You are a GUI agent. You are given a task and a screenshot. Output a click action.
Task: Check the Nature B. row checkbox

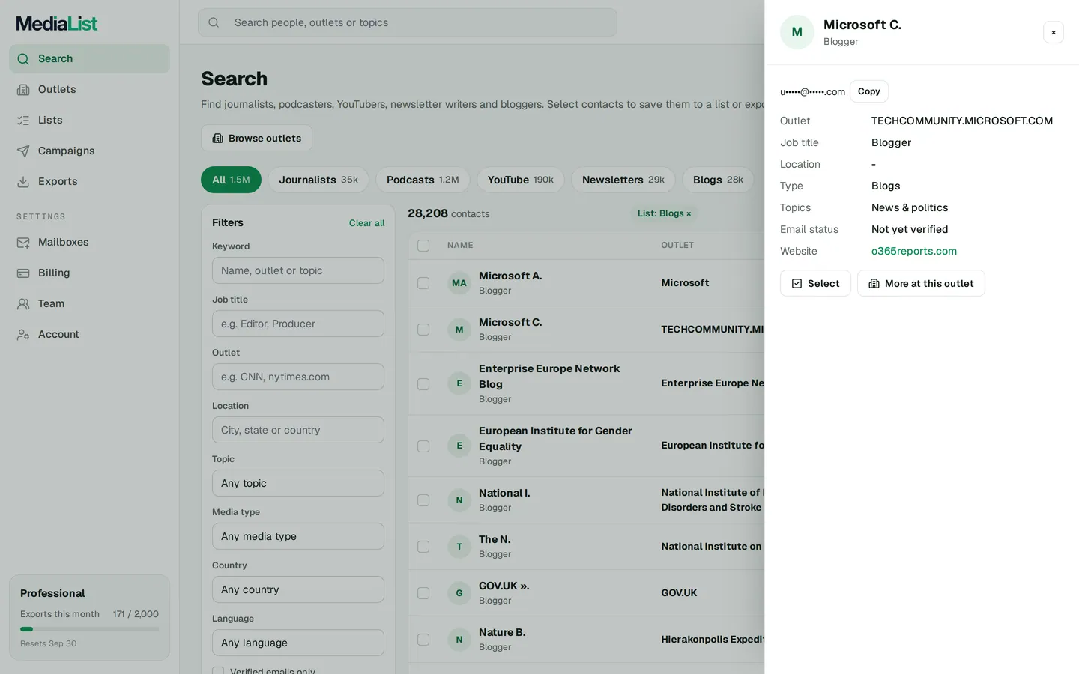(x=423, y=640)
